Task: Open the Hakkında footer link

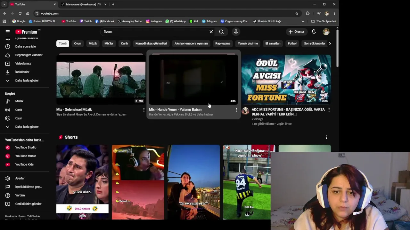Action: click(11, 216)
